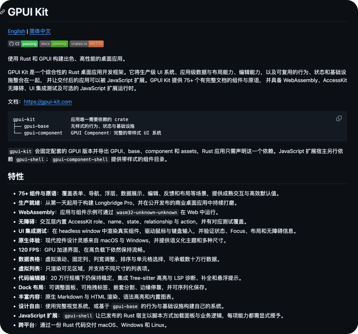Click the docs passing badge

(x=54, y=44)
